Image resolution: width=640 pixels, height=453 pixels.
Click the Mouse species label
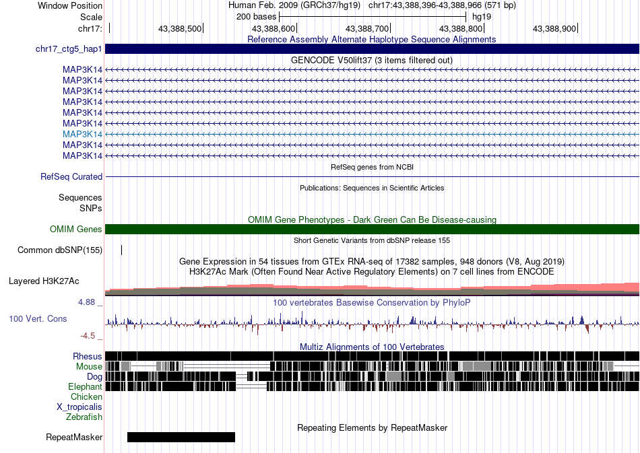point(89,367)
